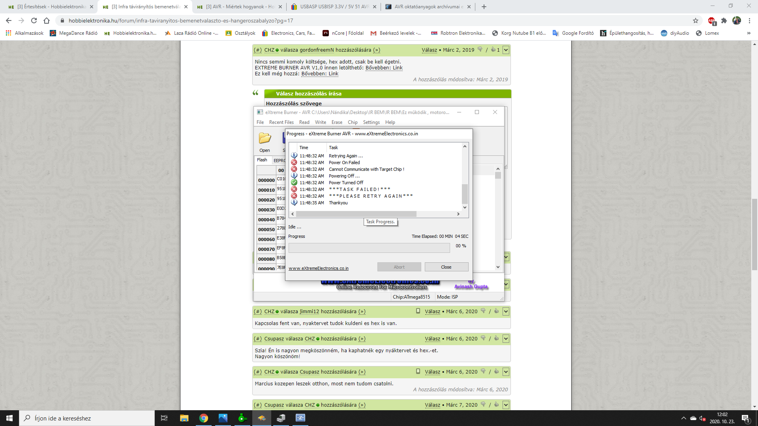Click the browser home button

point(47,21)
